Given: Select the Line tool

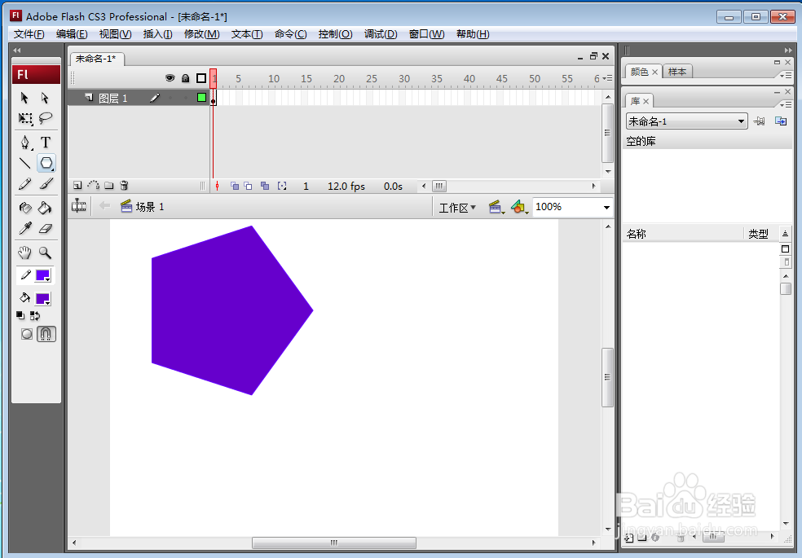Looking at the screenshot, I should point(24,163).
